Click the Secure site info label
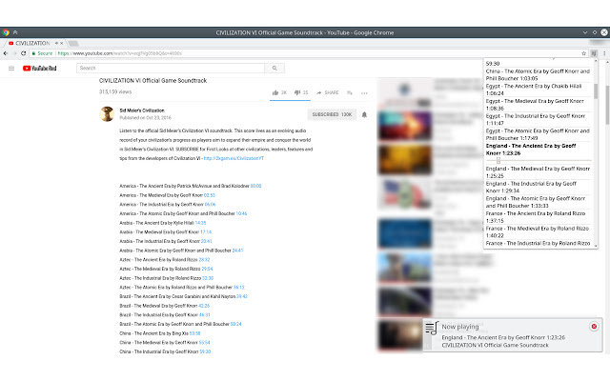610x381 pixels. (x=42, y=53)
